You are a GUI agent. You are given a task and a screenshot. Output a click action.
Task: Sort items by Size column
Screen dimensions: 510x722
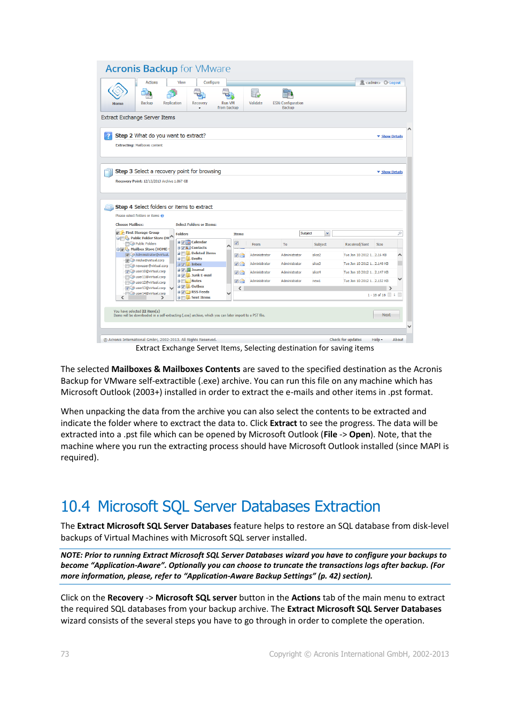click(380, 244)
